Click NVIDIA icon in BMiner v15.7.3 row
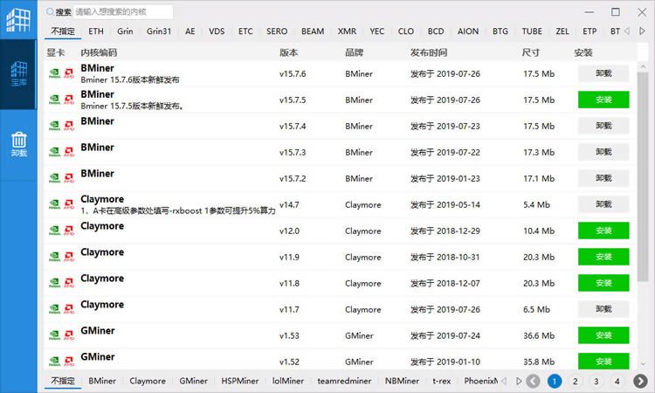Screen dimensions: 655x393 pos(55,152)
